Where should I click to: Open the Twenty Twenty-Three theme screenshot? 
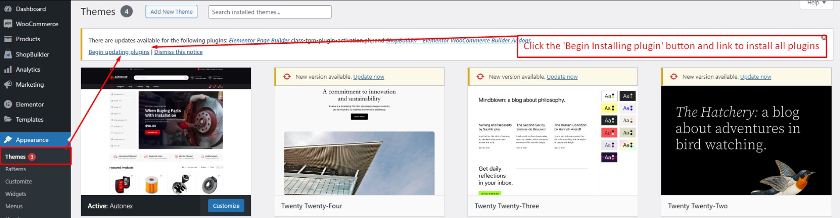click(553, 140)
